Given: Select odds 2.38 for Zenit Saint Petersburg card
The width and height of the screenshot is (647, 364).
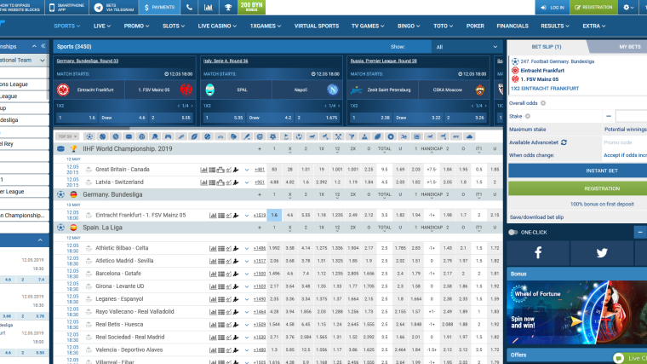Looking at the screenshot, I should [370, 118].
